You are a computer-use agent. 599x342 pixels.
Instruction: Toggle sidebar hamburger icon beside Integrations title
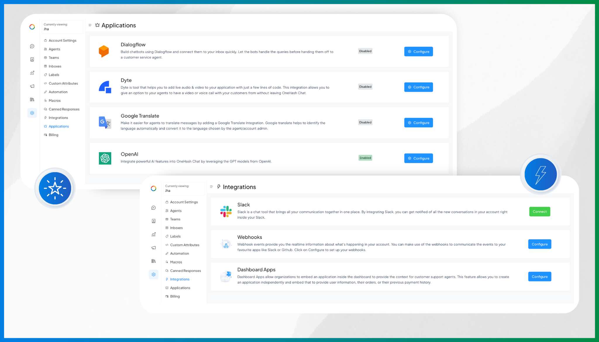tap(211, 187)
